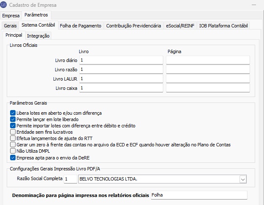The image size is (264, 205).
Task: Click the Livro LALUR Página field
Action: coord(208,79)
